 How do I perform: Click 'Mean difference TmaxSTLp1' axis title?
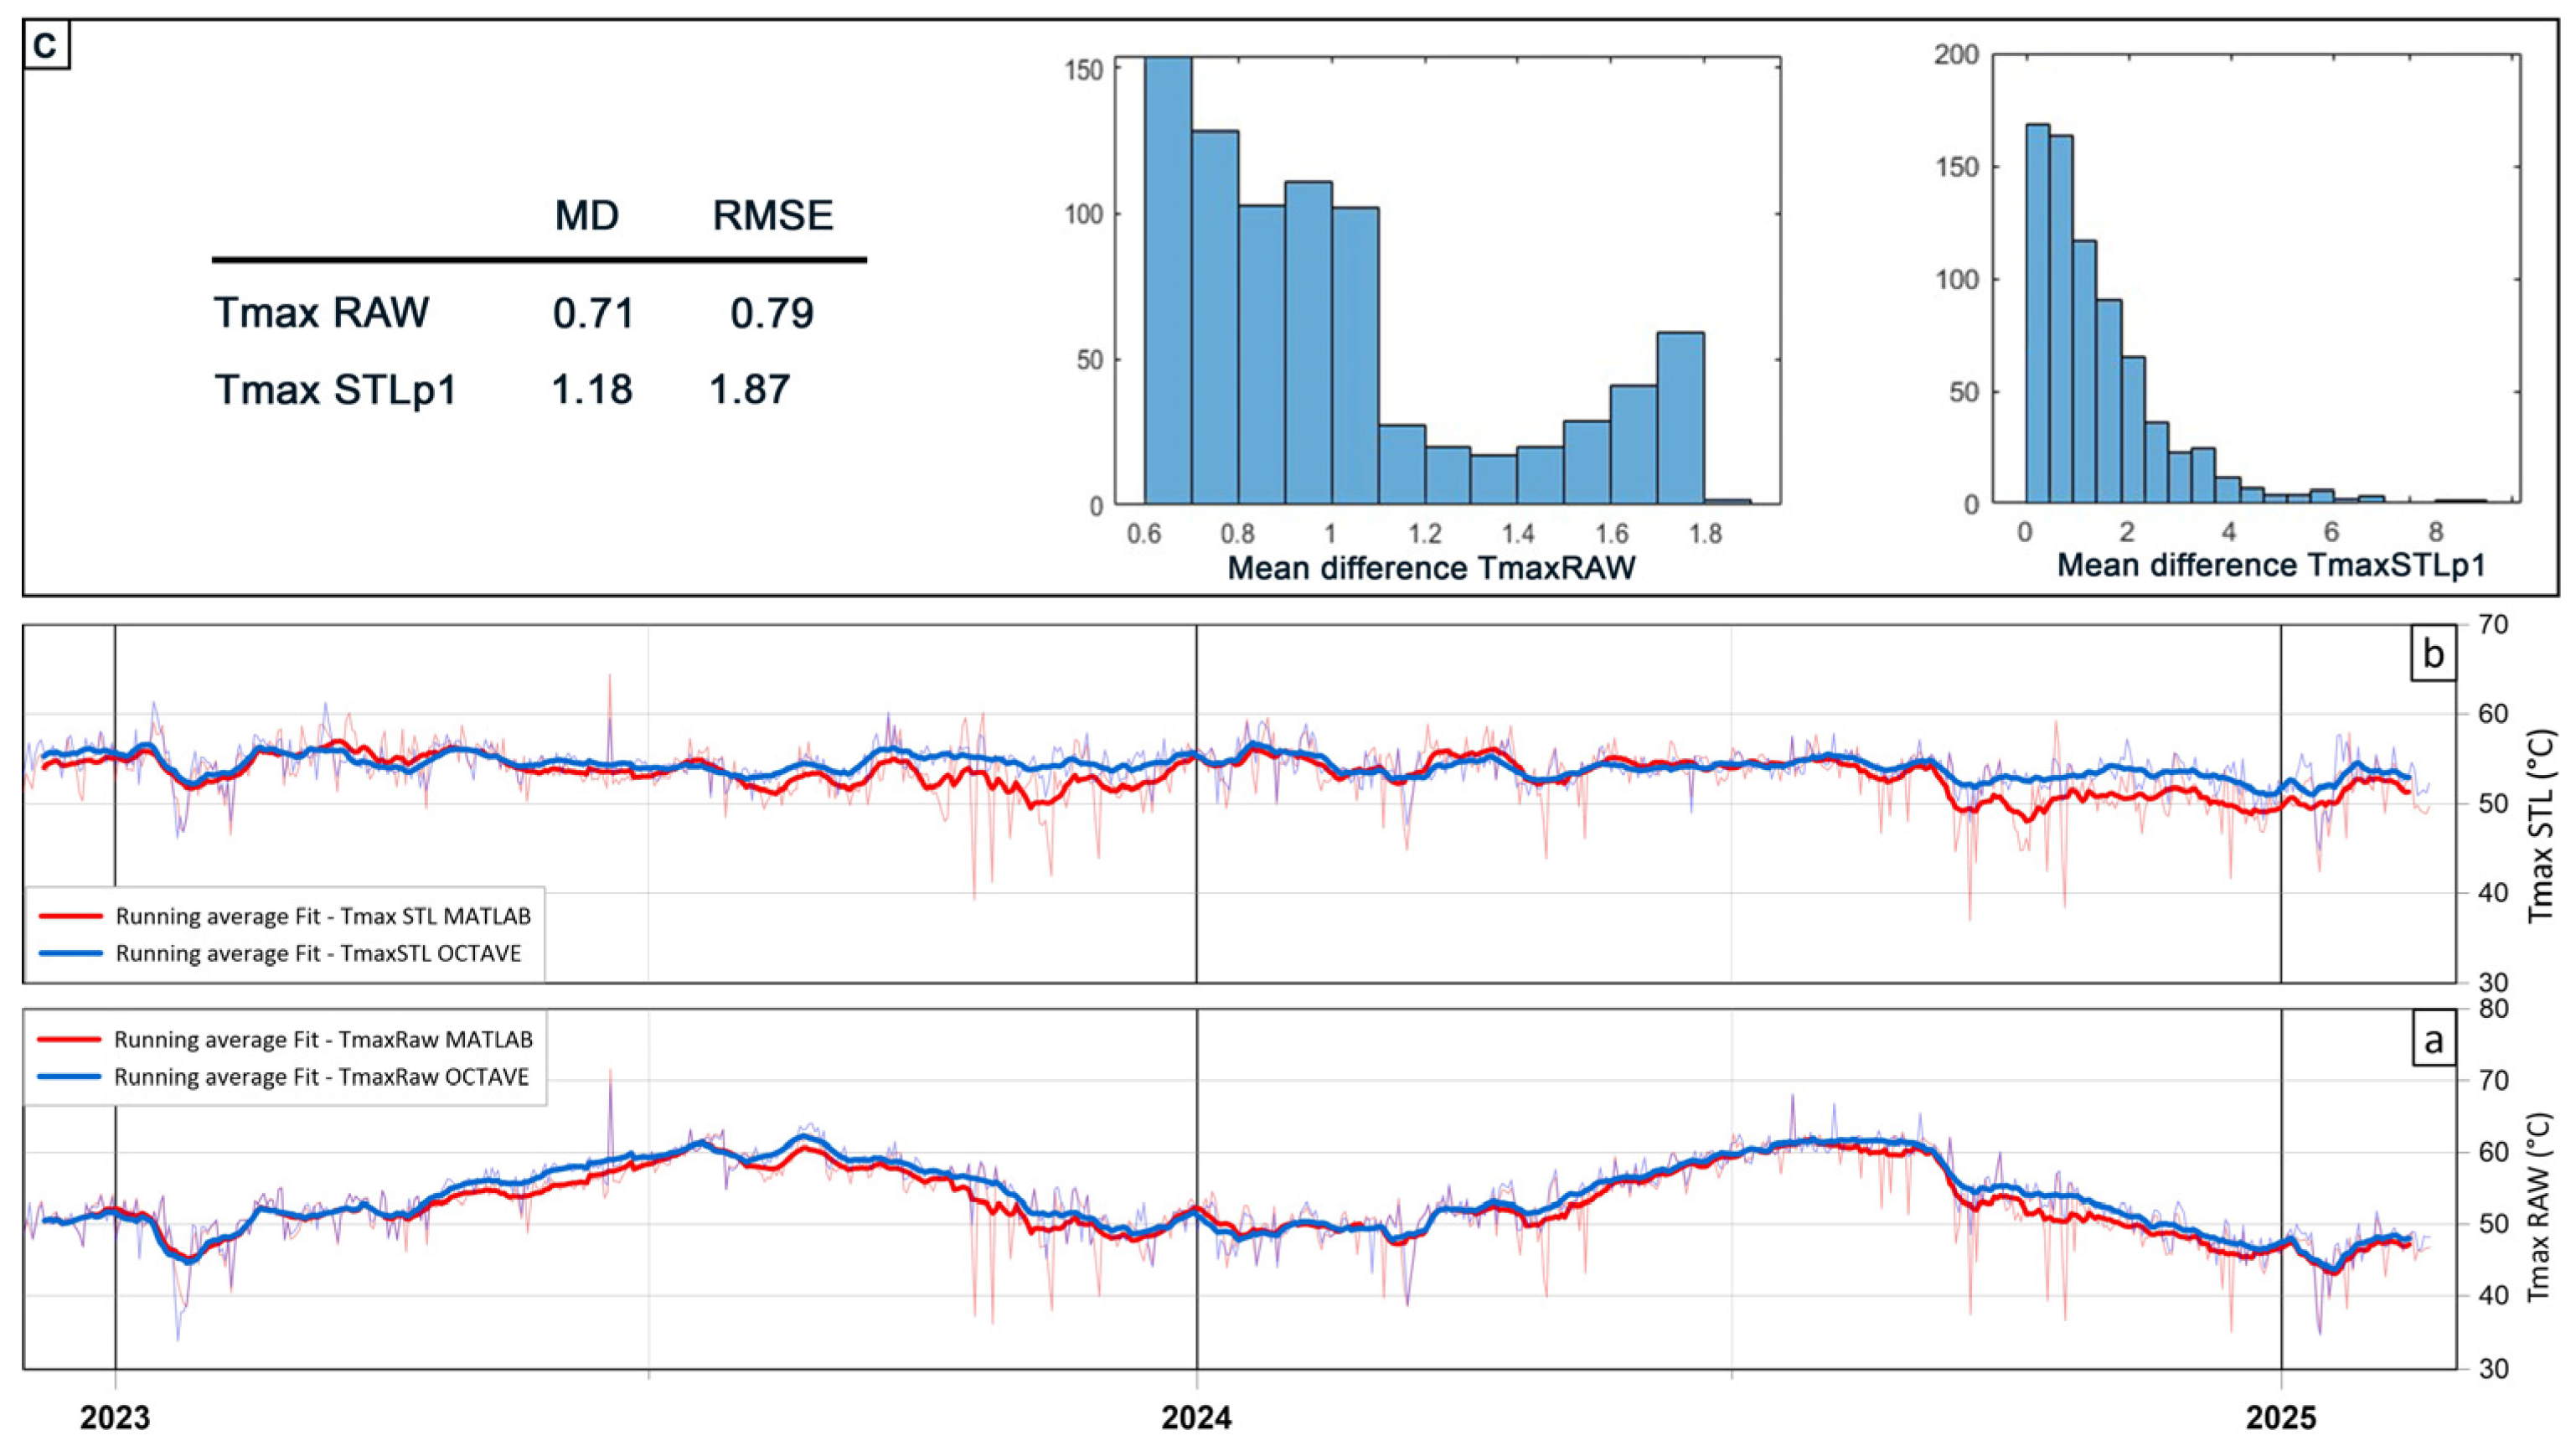[2270, 565]
